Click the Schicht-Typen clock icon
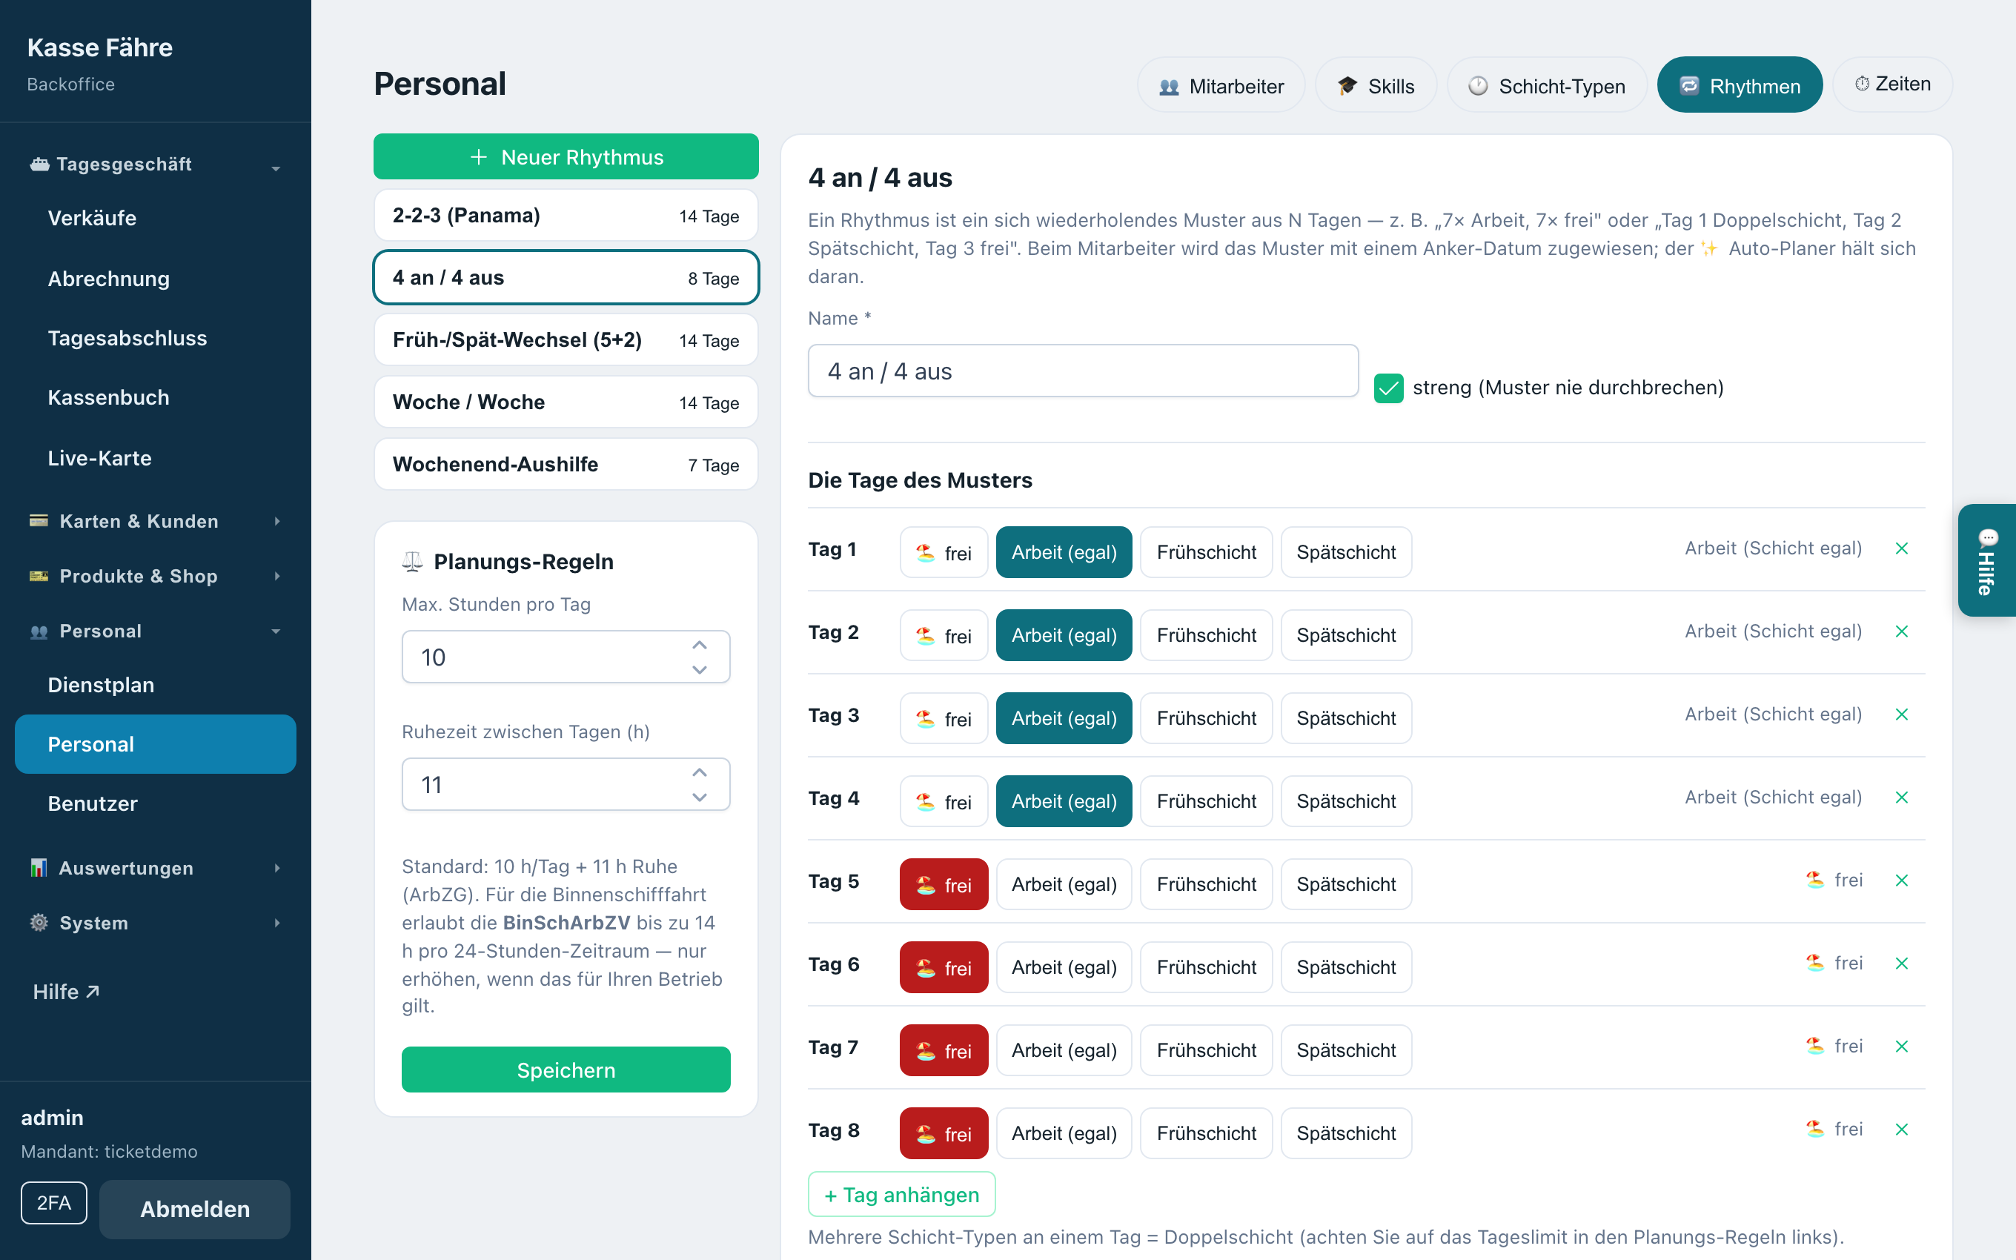The image size is (2016, 1260). tap(1478, 86)
